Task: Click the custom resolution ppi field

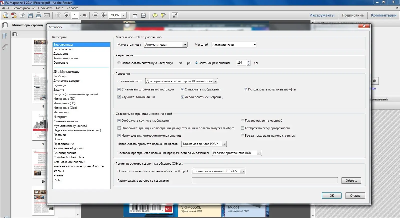Action: point(241,63)
